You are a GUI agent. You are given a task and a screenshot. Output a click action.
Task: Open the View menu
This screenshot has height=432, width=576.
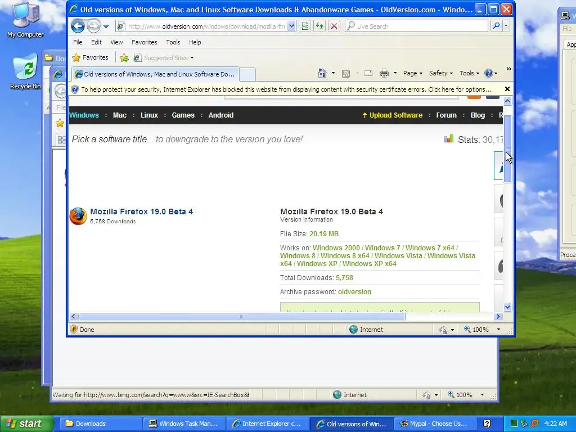click(116, 42)
